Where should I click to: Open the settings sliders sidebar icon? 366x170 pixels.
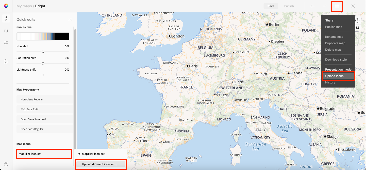pos(6,43)
